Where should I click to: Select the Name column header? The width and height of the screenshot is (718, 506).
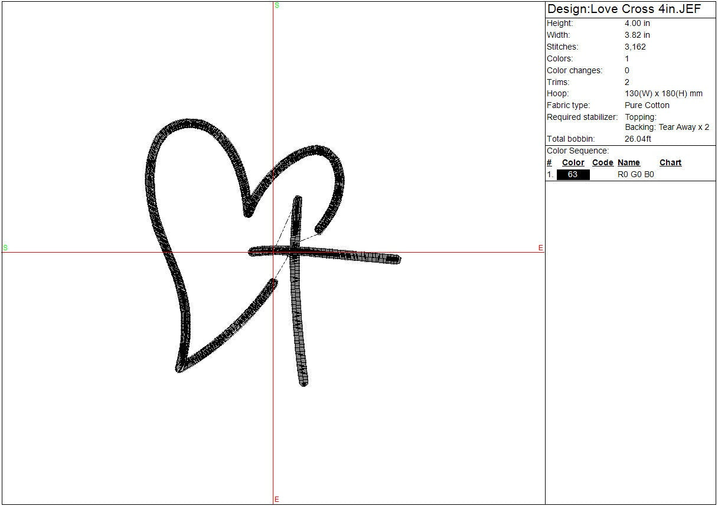point(629,163)
